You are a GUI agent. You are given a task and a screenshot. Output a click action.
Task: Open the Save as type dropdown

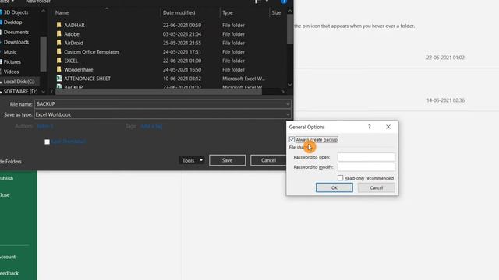288,114
